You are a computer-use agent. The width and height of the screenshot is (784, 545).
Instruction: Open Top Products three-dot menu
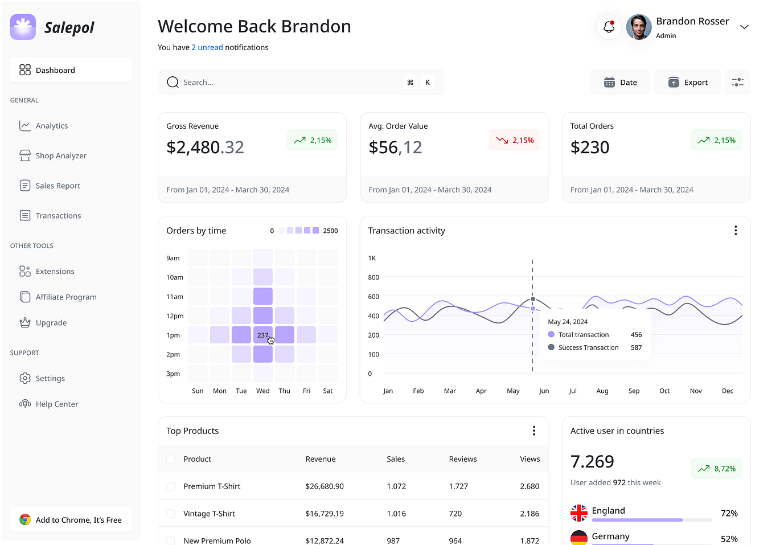click(x=534, y=431)
